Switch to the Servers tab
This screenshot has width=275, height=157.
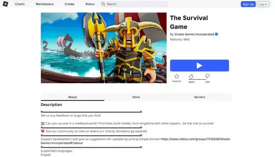pos(199,97)
